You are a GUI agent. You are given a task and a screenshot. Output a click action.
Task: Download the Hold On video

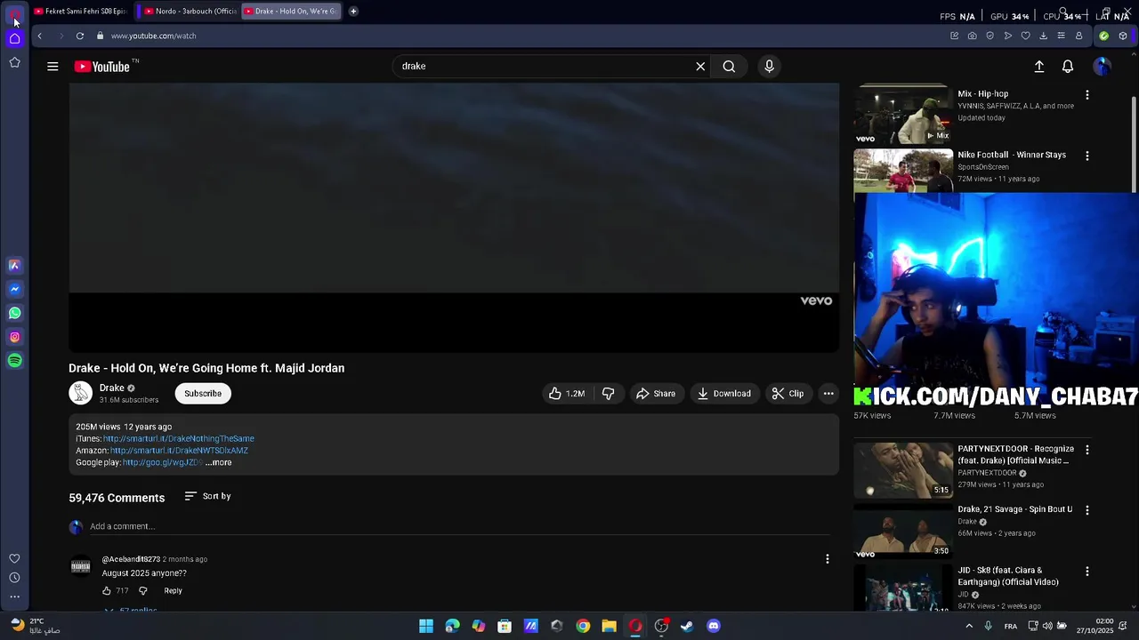point(724,394)
